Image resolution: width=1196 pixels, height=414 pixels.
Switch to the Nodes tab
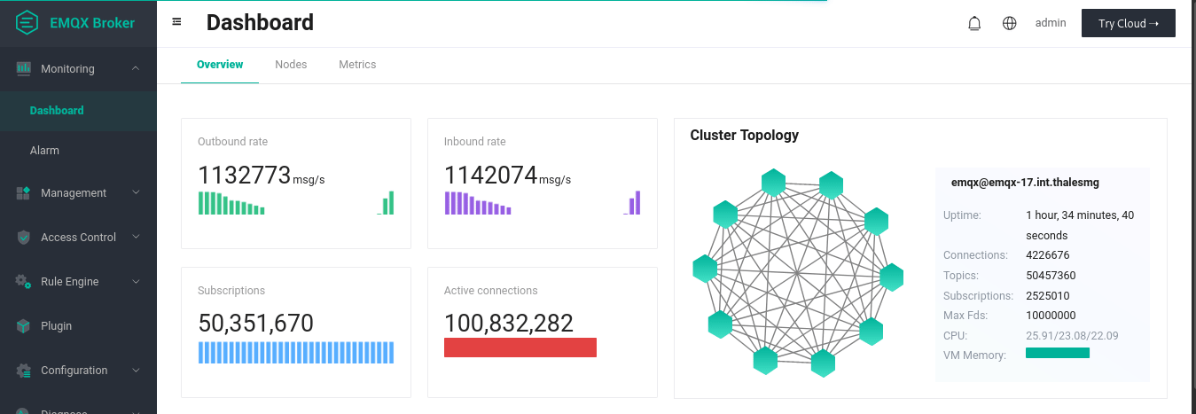pyautogui.click(x=291, y=65)
